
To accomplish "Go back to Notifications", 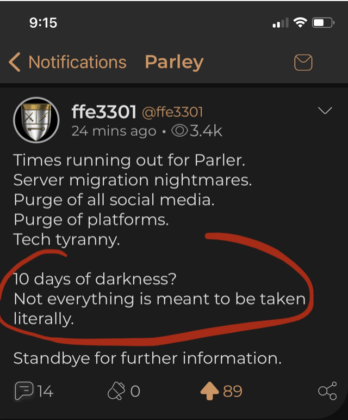I will (77, 62).
